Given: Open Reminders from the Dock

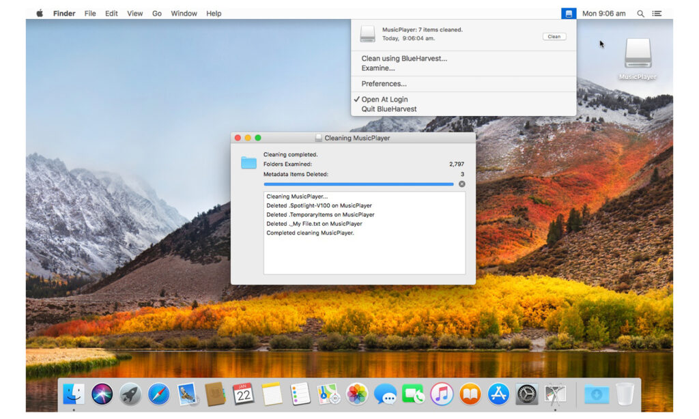Looking at the screenshot, I should click(x=300, y=394).
